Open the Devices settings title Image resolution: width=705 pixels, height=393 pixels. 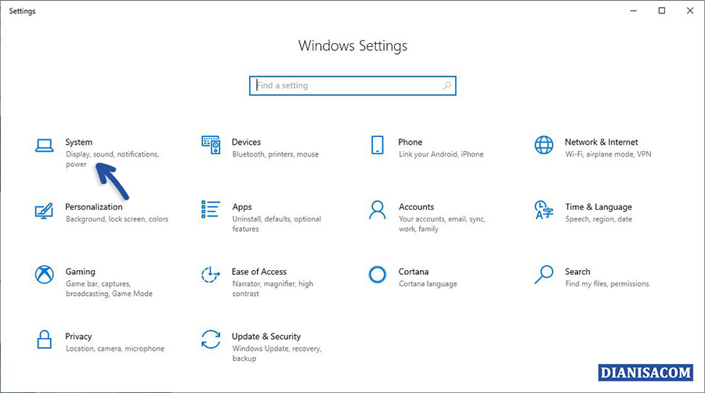(x=246, y=142)
